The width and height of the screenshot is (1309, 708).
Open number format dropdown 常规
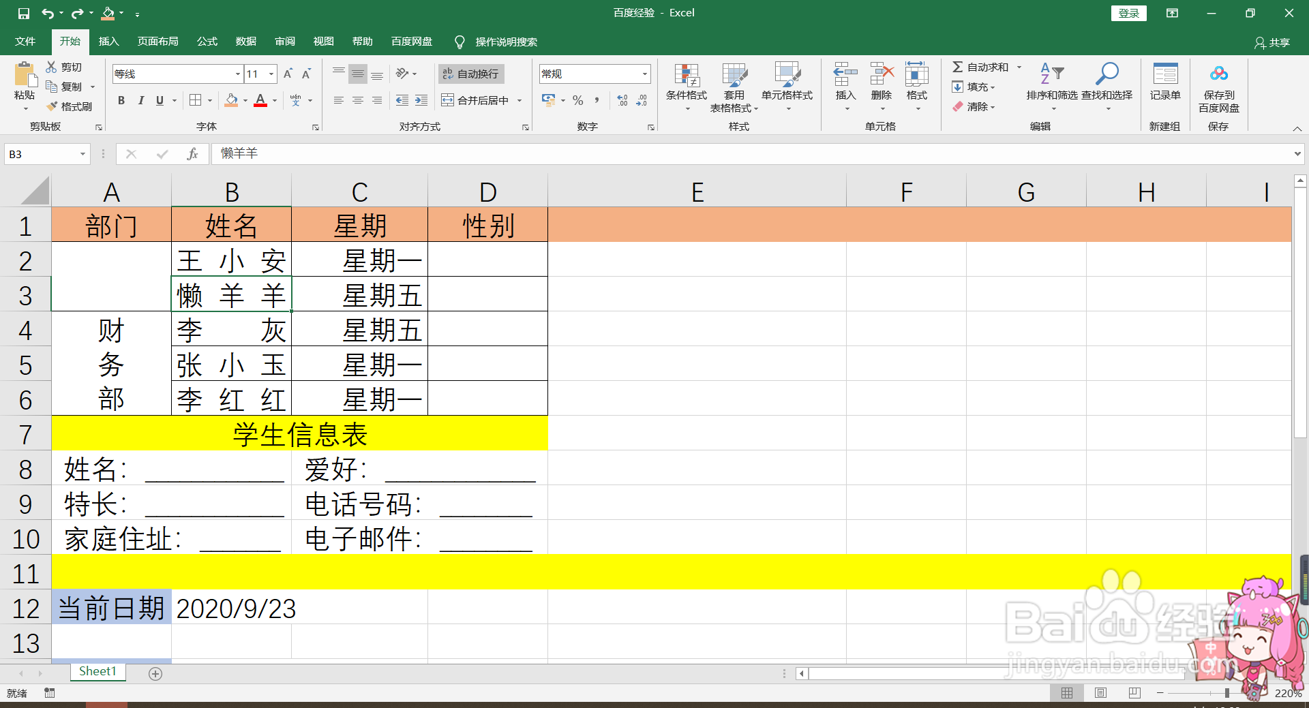tap(645, 74)
